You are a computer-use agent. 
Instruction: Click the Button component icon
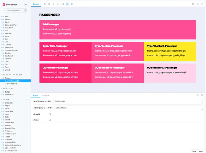point(3,92)
